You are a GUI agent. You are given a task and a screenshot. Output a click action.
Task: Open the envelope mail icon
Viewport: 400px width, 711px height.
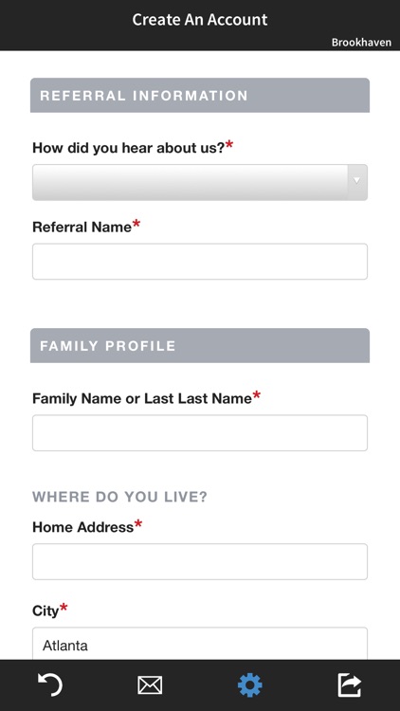(150, 684)
